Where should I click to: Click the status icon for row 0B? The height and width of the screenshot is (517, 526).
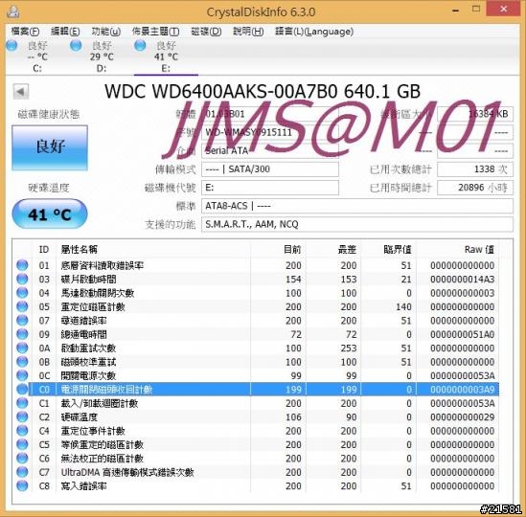pos(22,362)
